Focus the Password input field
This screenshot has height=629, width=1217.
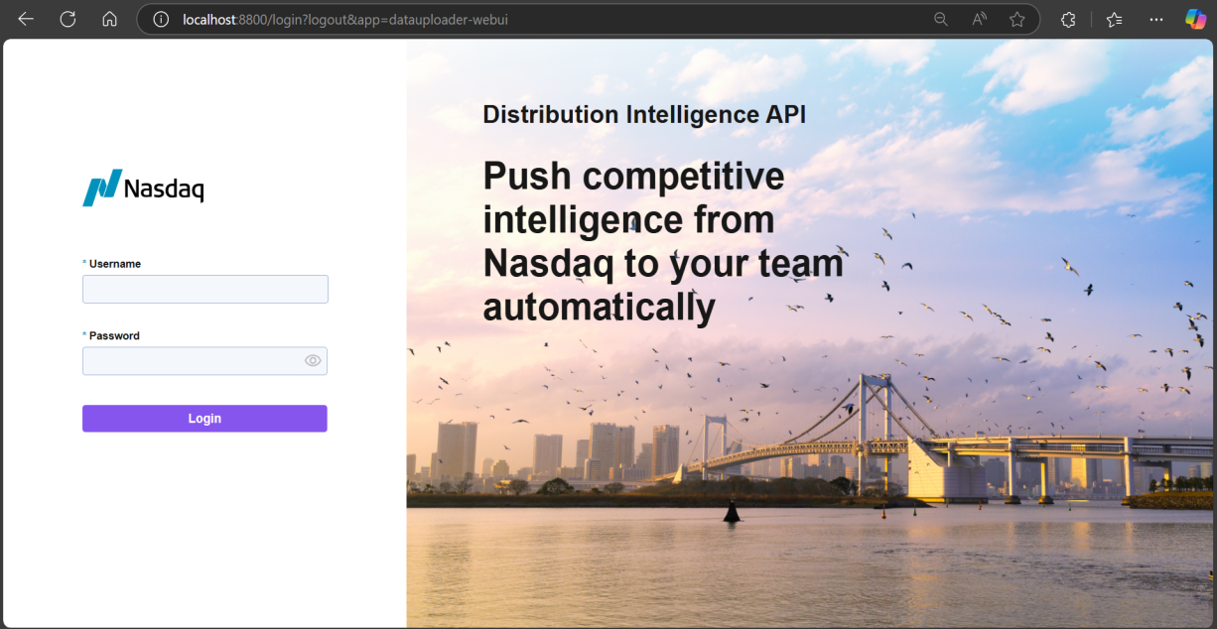[x=204, y=361]
